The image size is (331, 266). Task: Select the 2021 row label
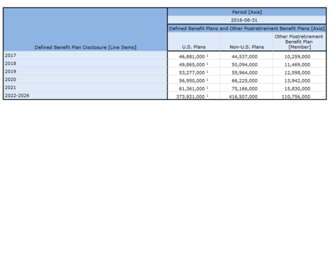(x=10, y=87)
